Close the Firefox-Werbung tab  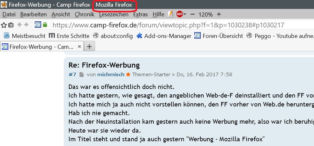coord(79,47)
